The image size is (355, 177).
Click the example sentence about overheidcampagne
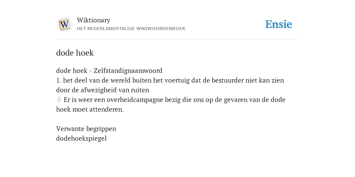[x=171, y=104]
